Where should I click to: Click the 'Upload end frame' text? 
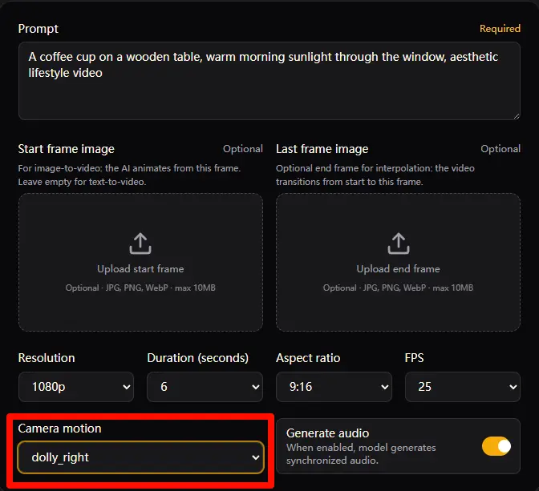pyautogui.click(x=398, y=269)
